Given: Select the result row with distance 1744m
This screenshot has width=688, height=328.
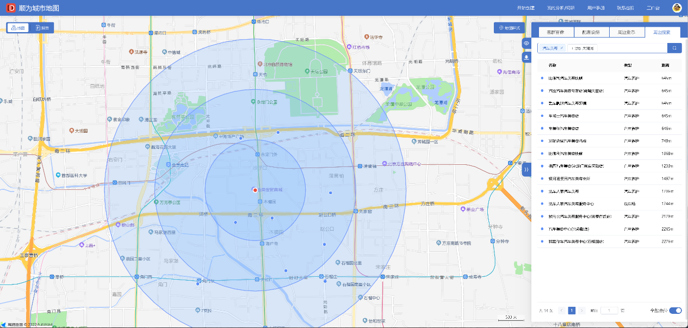Looking at the screenshot, I should (609, 203).
